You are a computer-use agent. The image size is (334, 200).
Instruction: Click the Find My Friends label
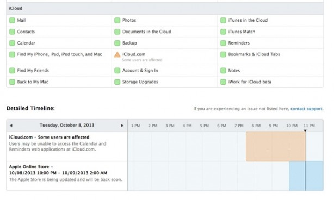coord(33,71)
